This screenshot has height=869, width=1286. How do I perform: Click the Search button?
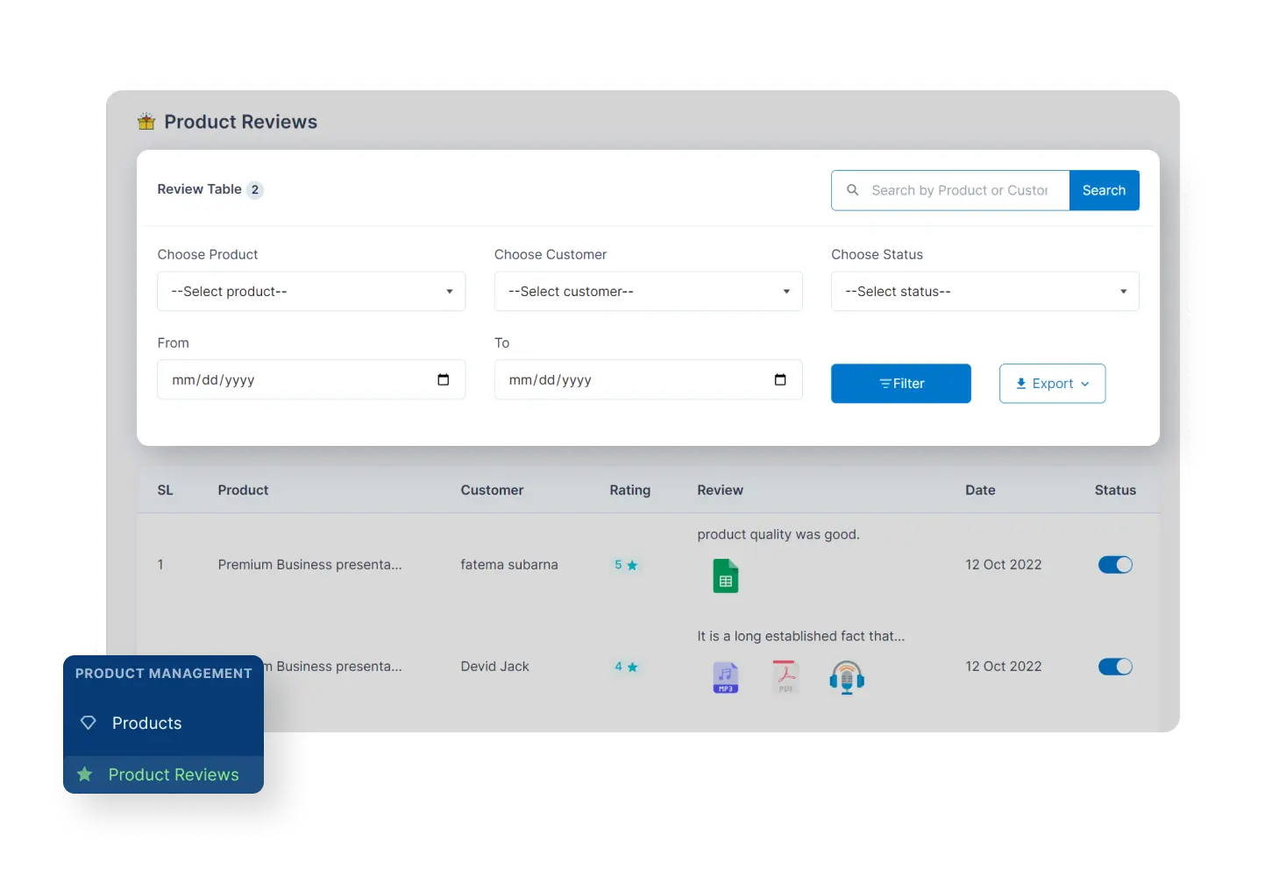pyautogui.click(x=1104, y=190)
